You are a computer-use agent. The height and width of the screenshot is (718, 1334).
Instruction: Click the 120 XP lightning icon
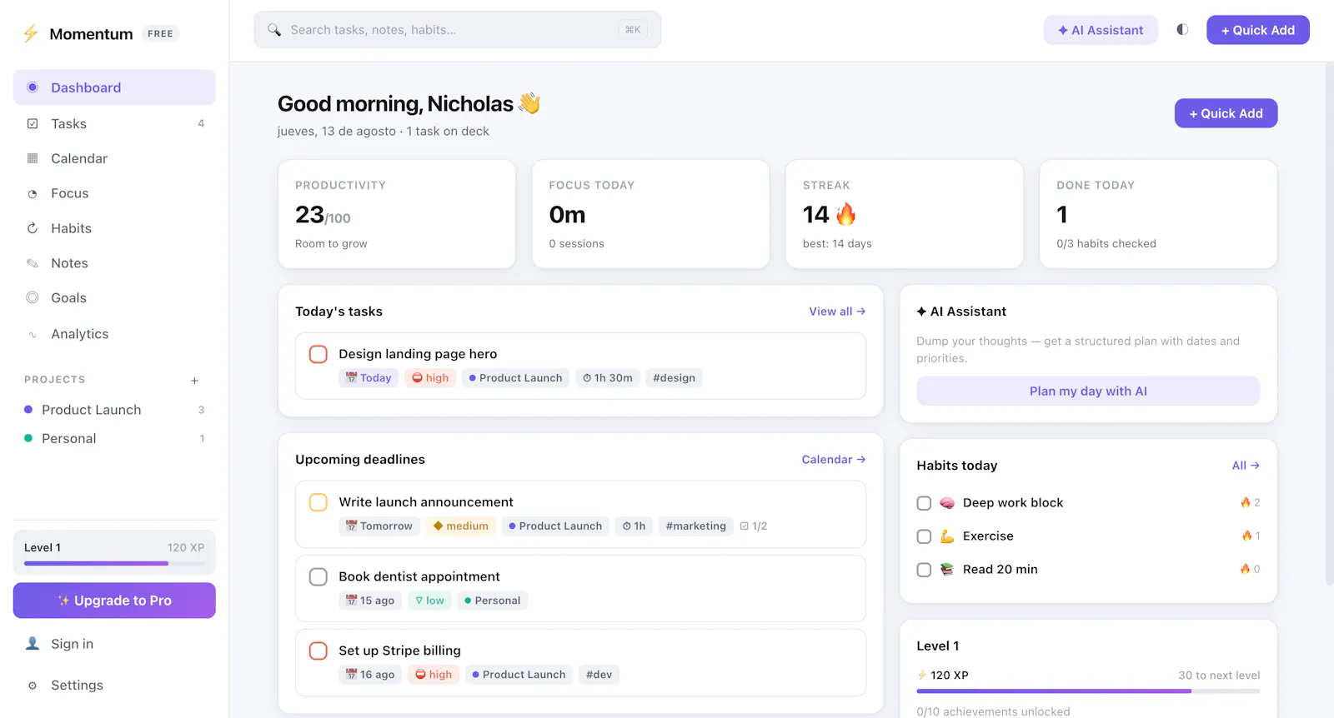[922, 676]
